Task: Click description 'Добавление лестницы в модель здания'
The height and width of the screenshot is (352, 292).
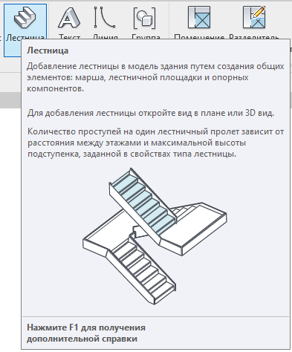Action: coord(155,77)
